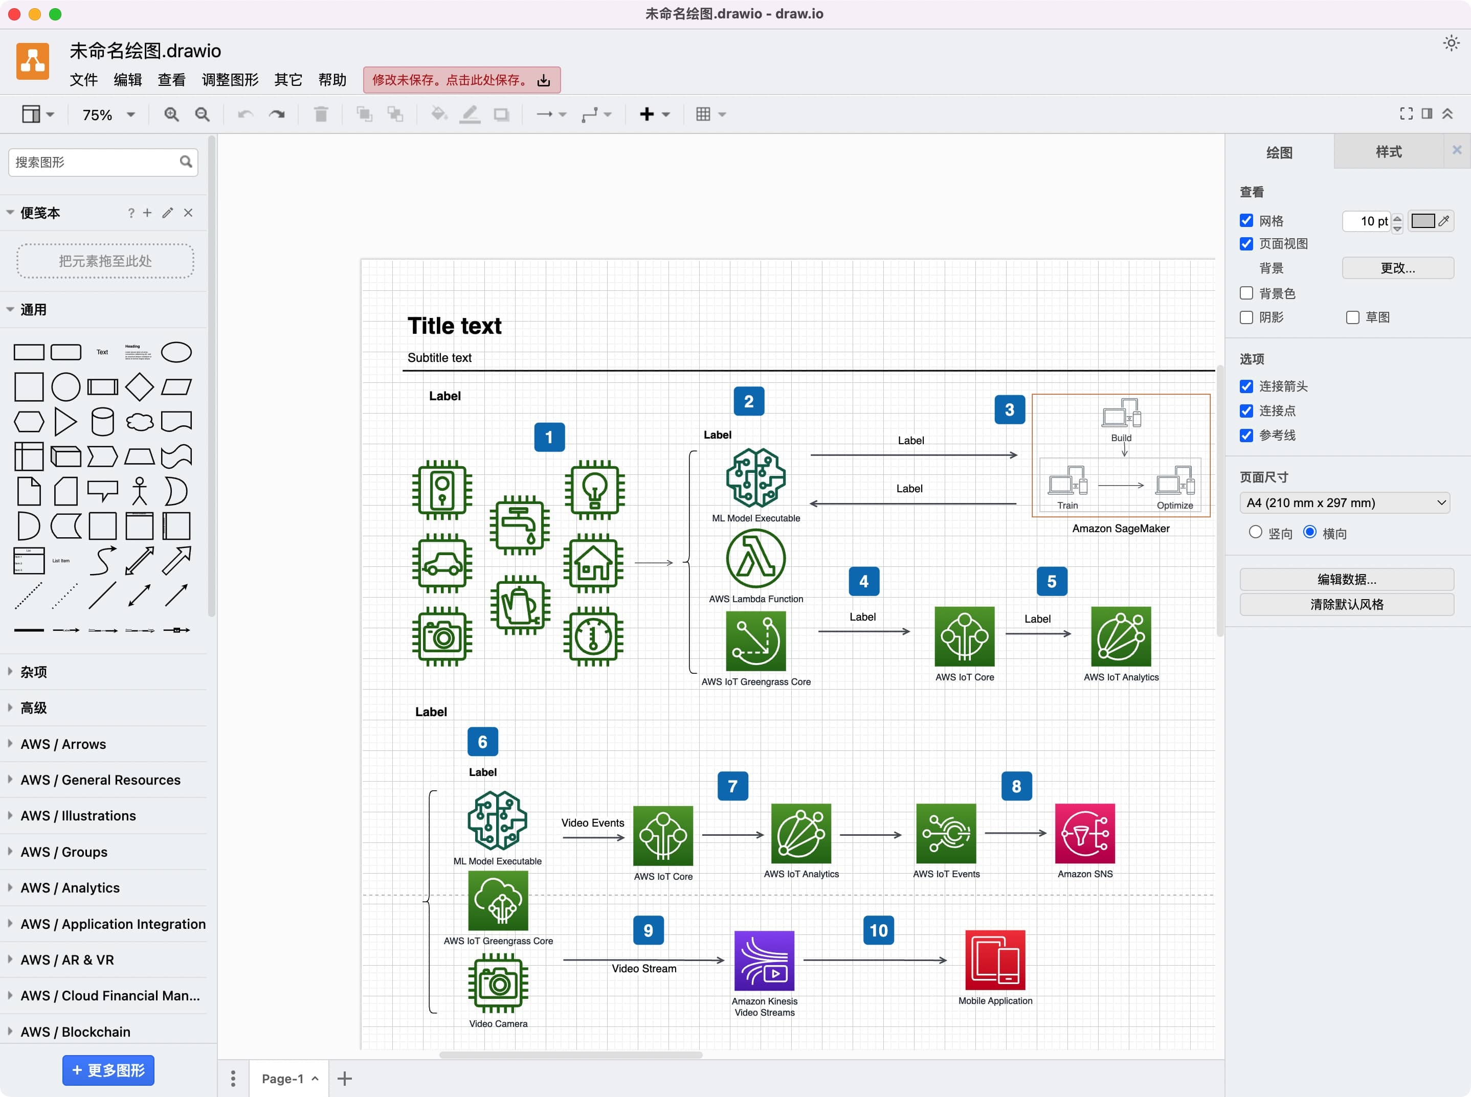Open the A4 page size dropdown
The height and width of the screenshot is (1097, 1471).
pyautogui.click(x=1345, y=502)
